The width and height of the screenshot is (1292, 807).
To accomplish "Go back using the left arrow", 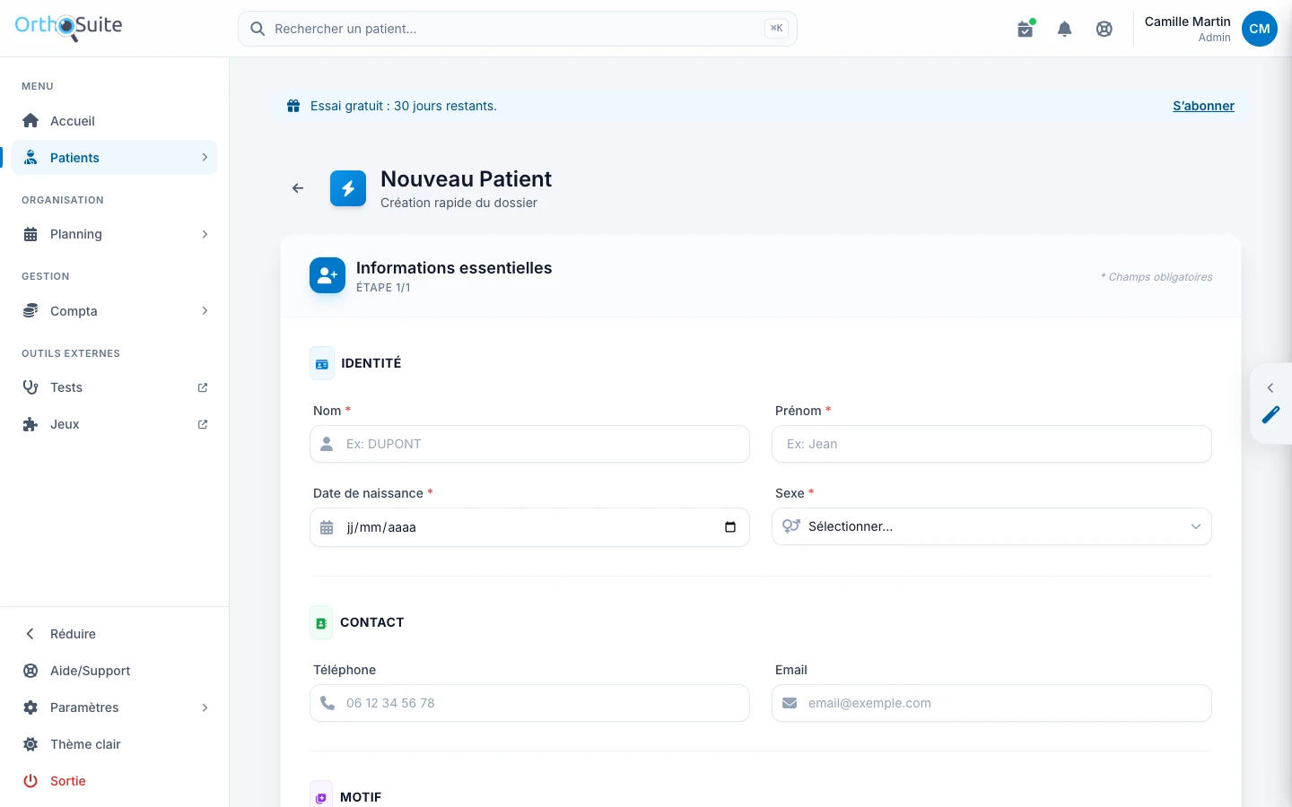I will [x=298, y=188].
